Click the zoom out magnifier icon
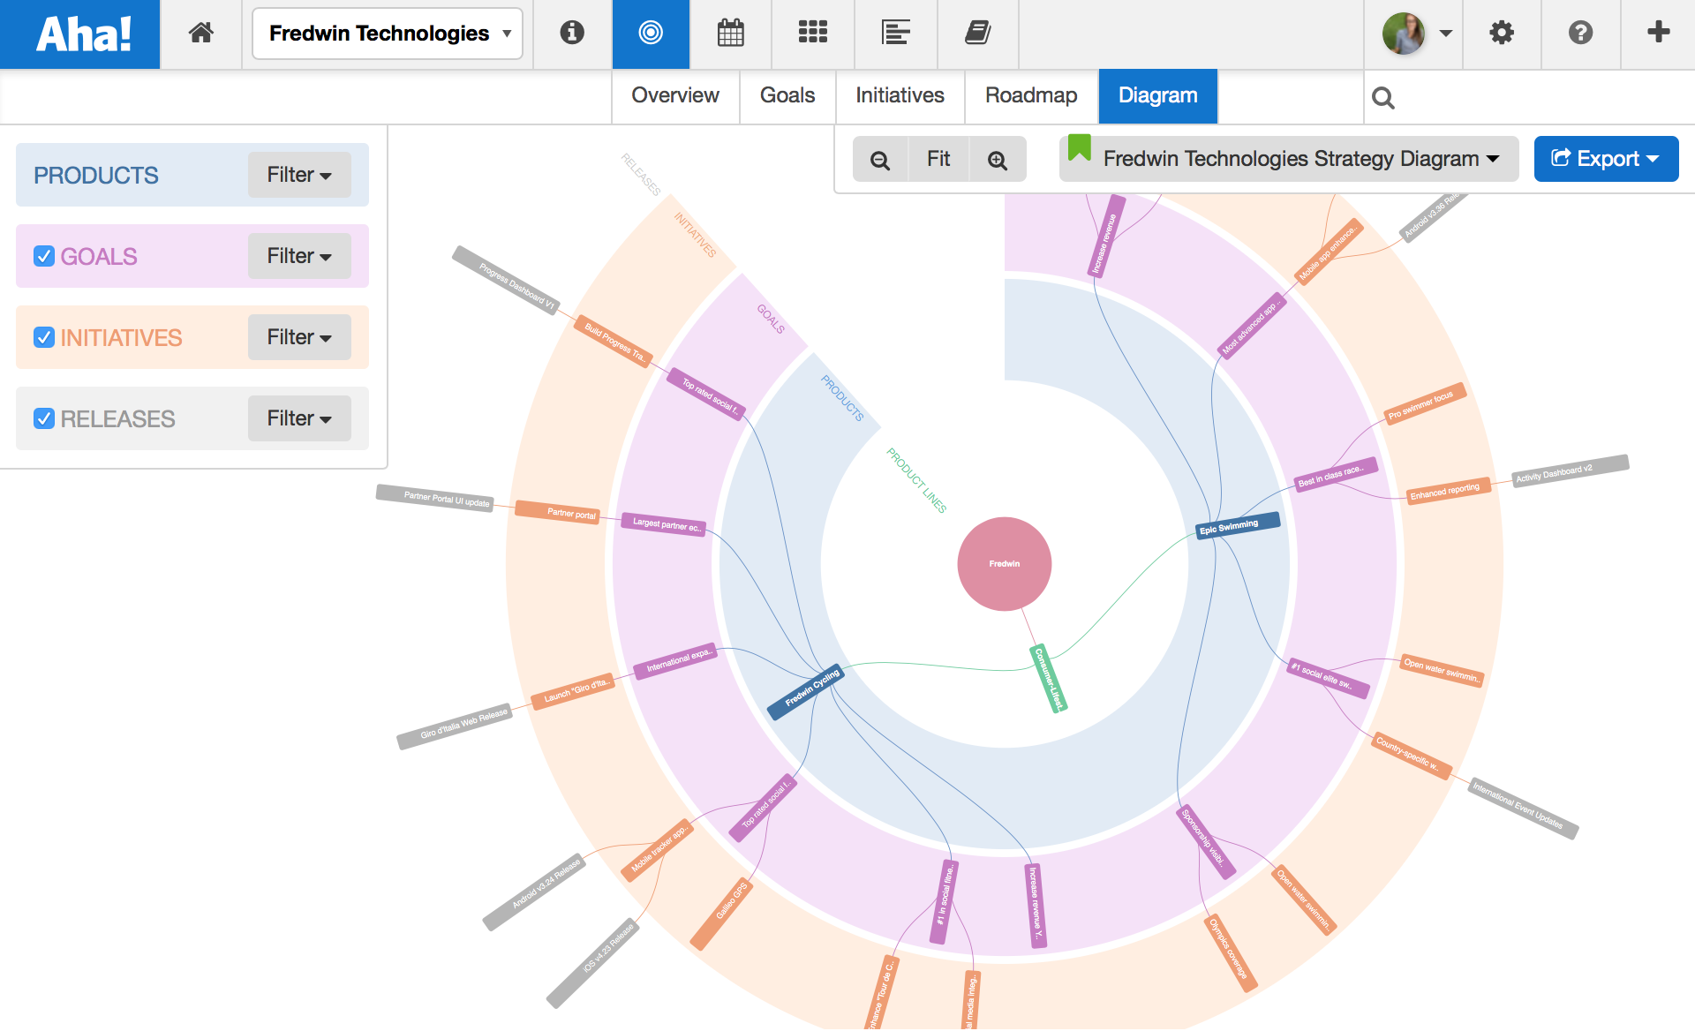Screen dimensions: 1695x1031 (x=879, y=160)
